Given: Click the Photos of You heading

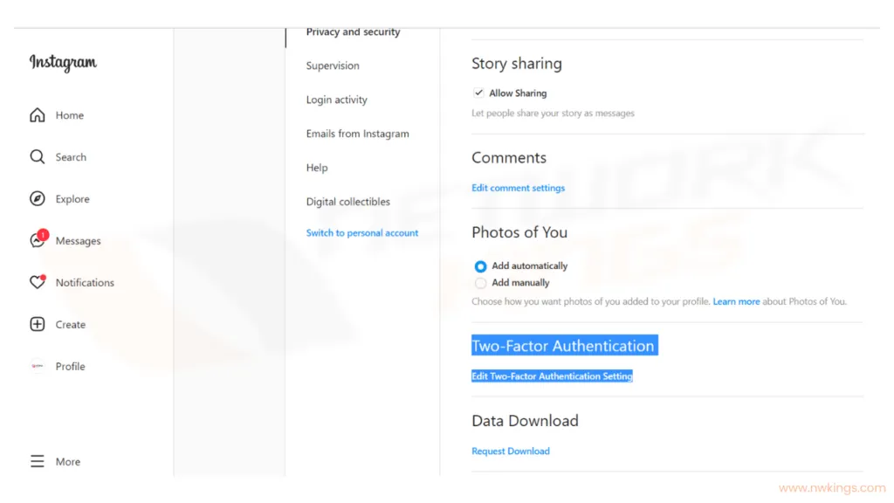Looking at the screenshot, I should click(519, 232).
